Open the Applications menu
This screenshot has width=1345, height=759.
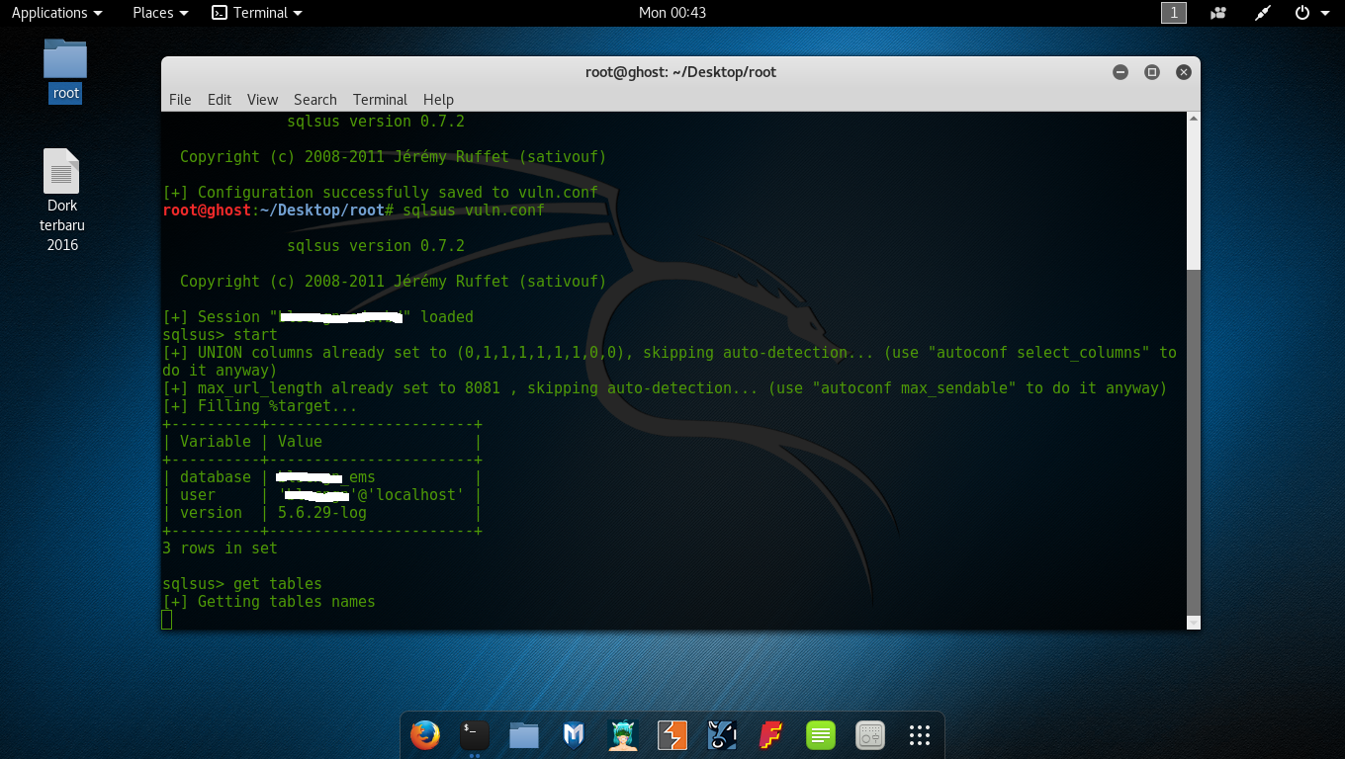pyautogui.click(x=56, y=13)
